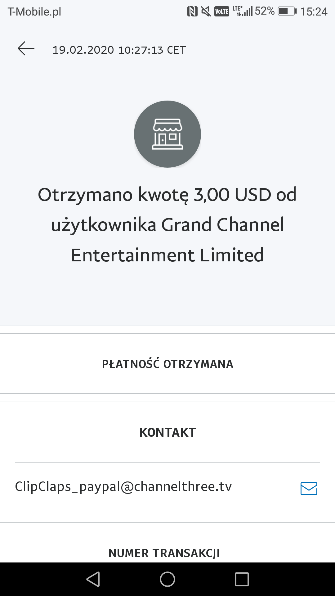Viewport: 335px width, 596px height.
Task: Tap the battery status icon
Action: (287, 11)
